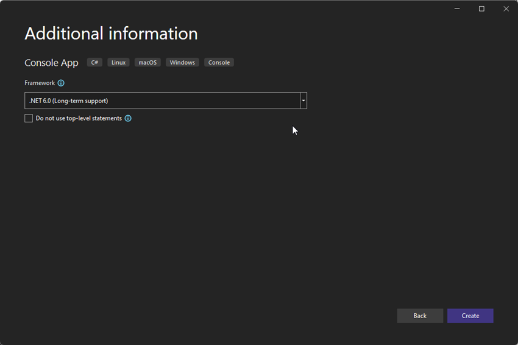Enable the top-level statements checkbox
The width and height of the screenshot is (518, 345).
pos(29,118)
